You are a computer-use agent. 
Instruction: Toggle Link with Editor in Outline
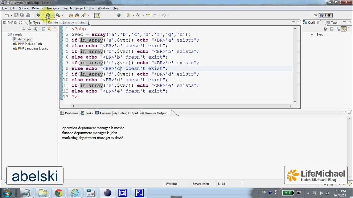pos(343,29)
